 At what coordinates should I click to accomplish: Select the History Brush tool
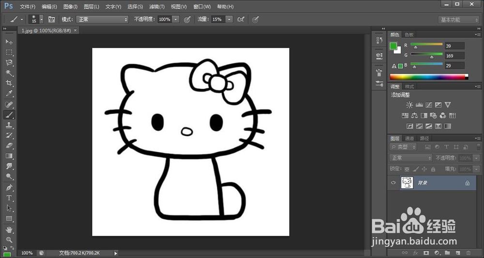9,135
